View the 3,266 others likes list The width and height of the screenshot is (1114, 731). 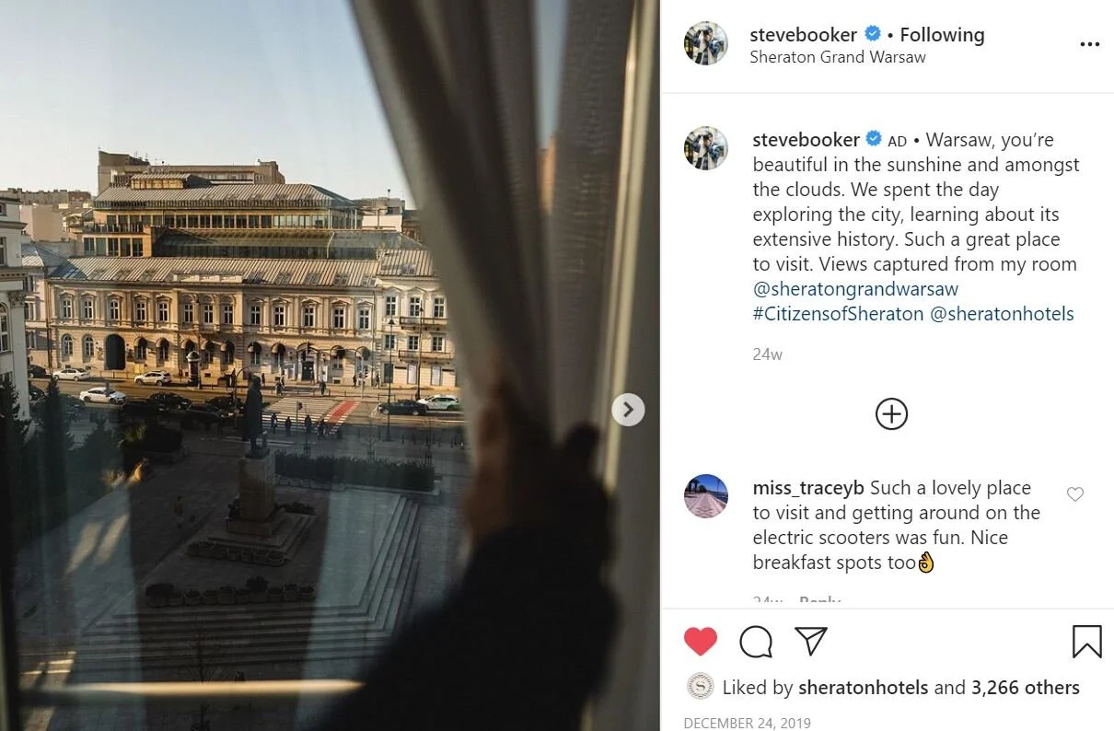pyautogui.click(x=1025, y=688)
